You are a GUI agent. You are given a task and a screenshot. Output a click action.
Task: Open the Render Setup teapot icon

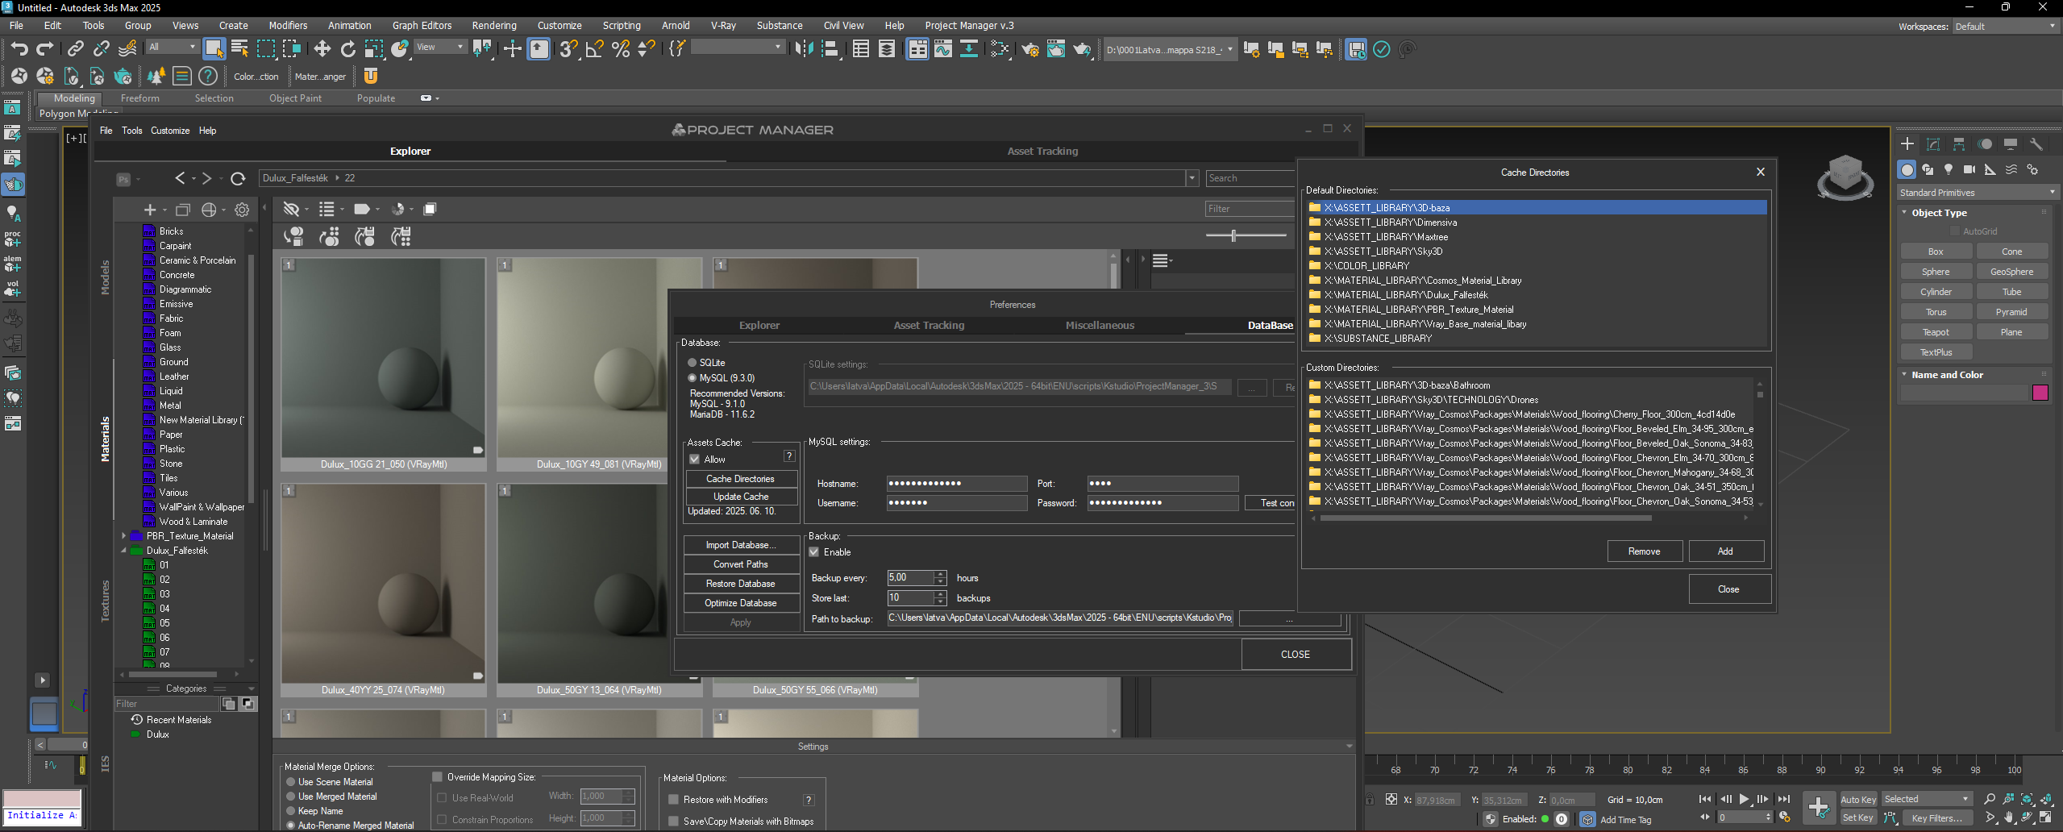click(x=1030, y=49)
